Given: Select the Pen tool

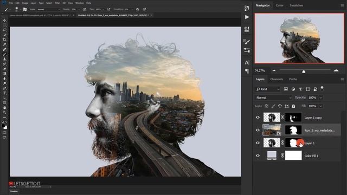Looking at the screenshot, I should 4,88.
